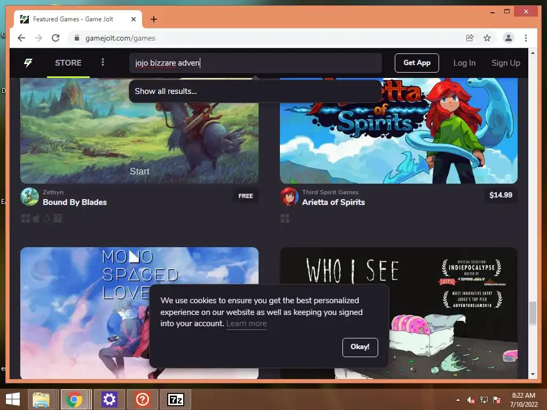Show hidden system tray icons

coord(458,400)
